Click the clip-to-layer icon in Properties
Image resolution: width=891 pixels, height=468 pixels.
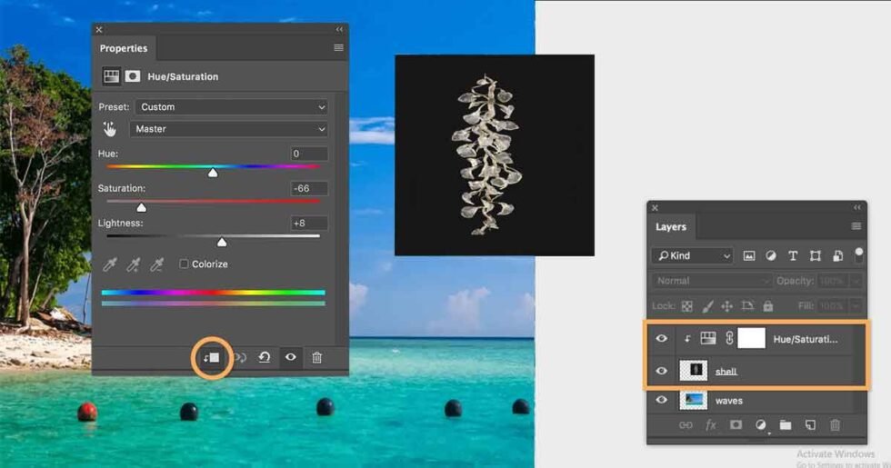tap(211, 357)
